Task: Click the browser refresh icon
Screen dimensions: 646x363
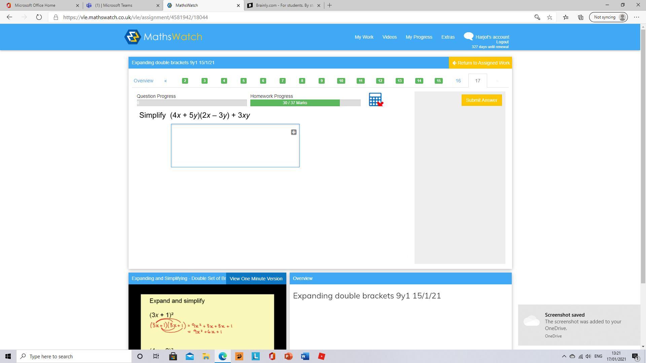Action: pyautogui.click(x=39, y=17)
